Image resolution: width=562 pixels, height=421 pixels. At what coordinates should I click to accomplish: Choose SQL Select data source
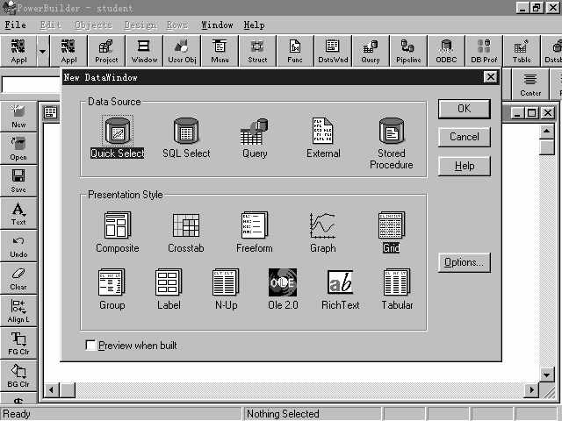[x=186, y=138]
